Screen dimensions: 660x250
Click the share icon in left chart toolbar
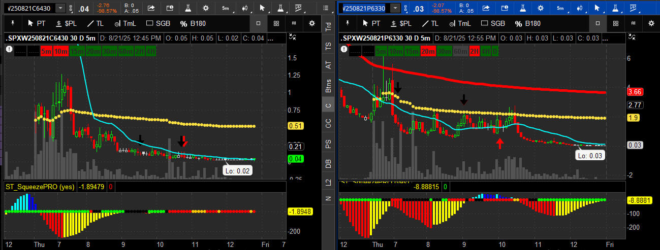point(151,8)
